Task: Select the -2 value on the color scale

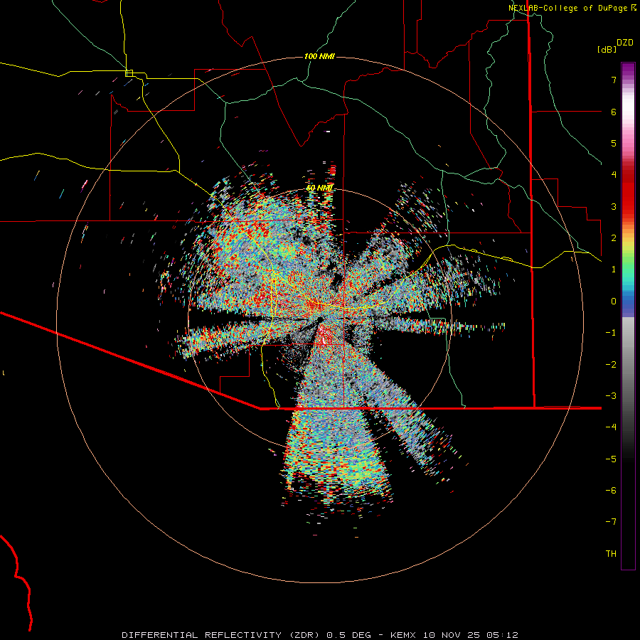Action: (x=611, y=365)
